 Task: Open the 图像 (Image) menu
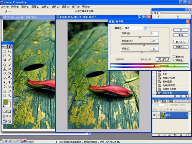click(x=25, y=7)
